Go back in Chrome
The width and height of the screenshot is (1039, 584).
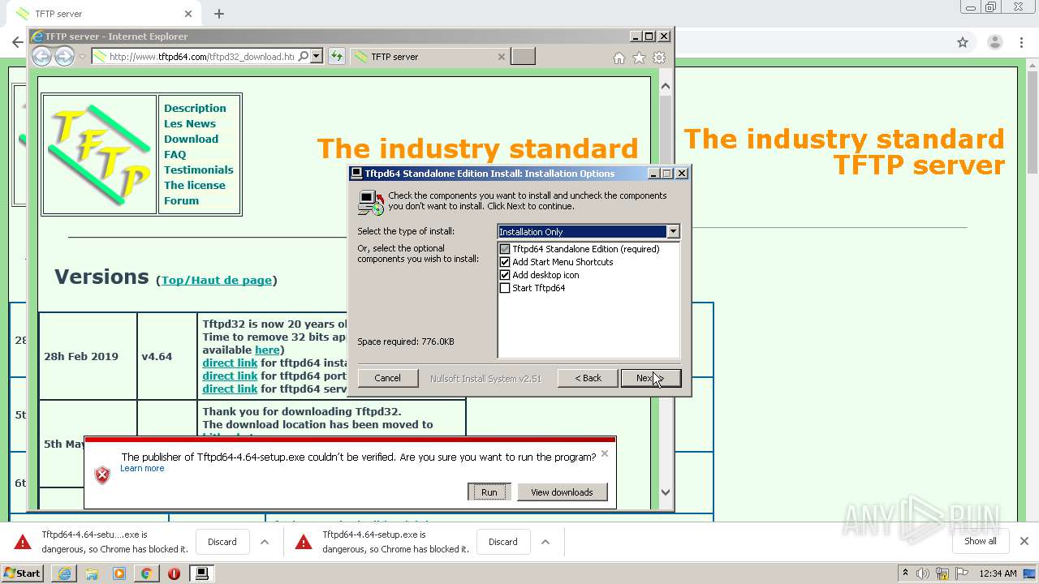tap(17, 42)
